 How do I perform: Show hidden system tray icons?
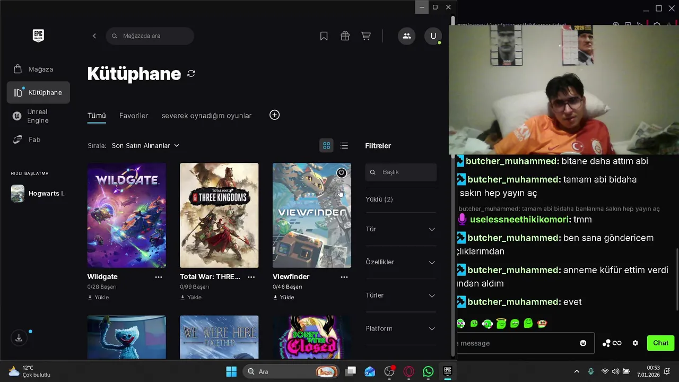tap(577, 371)
